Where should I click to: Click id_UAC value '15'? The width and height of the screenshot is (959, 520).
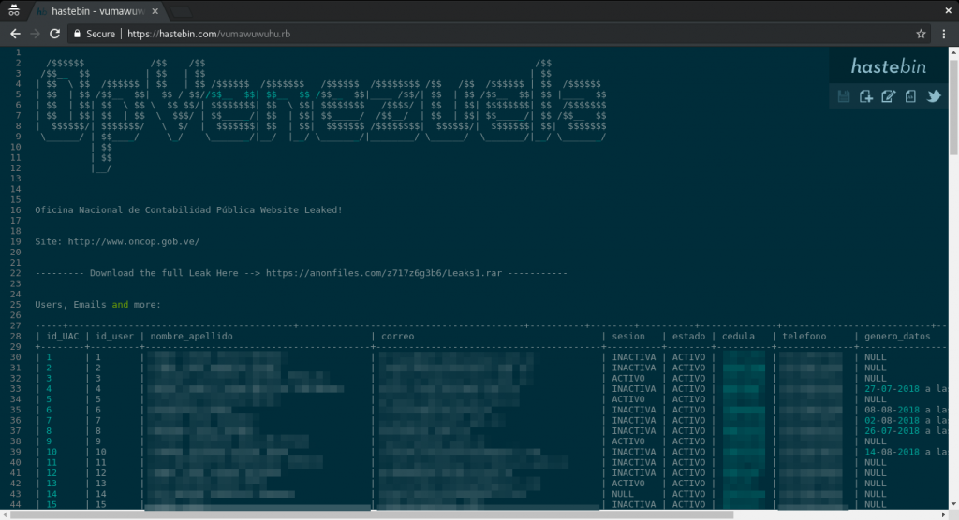[x=52, y=505]
